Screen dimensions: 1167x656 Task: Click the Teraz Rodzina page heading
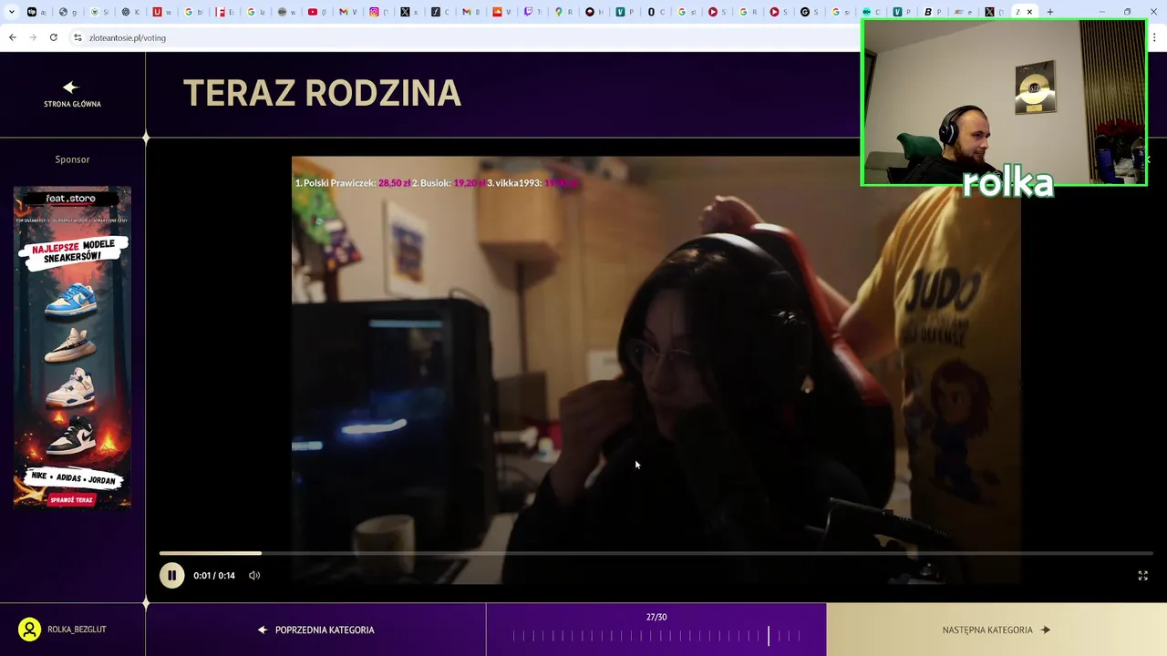click(322, 93)
